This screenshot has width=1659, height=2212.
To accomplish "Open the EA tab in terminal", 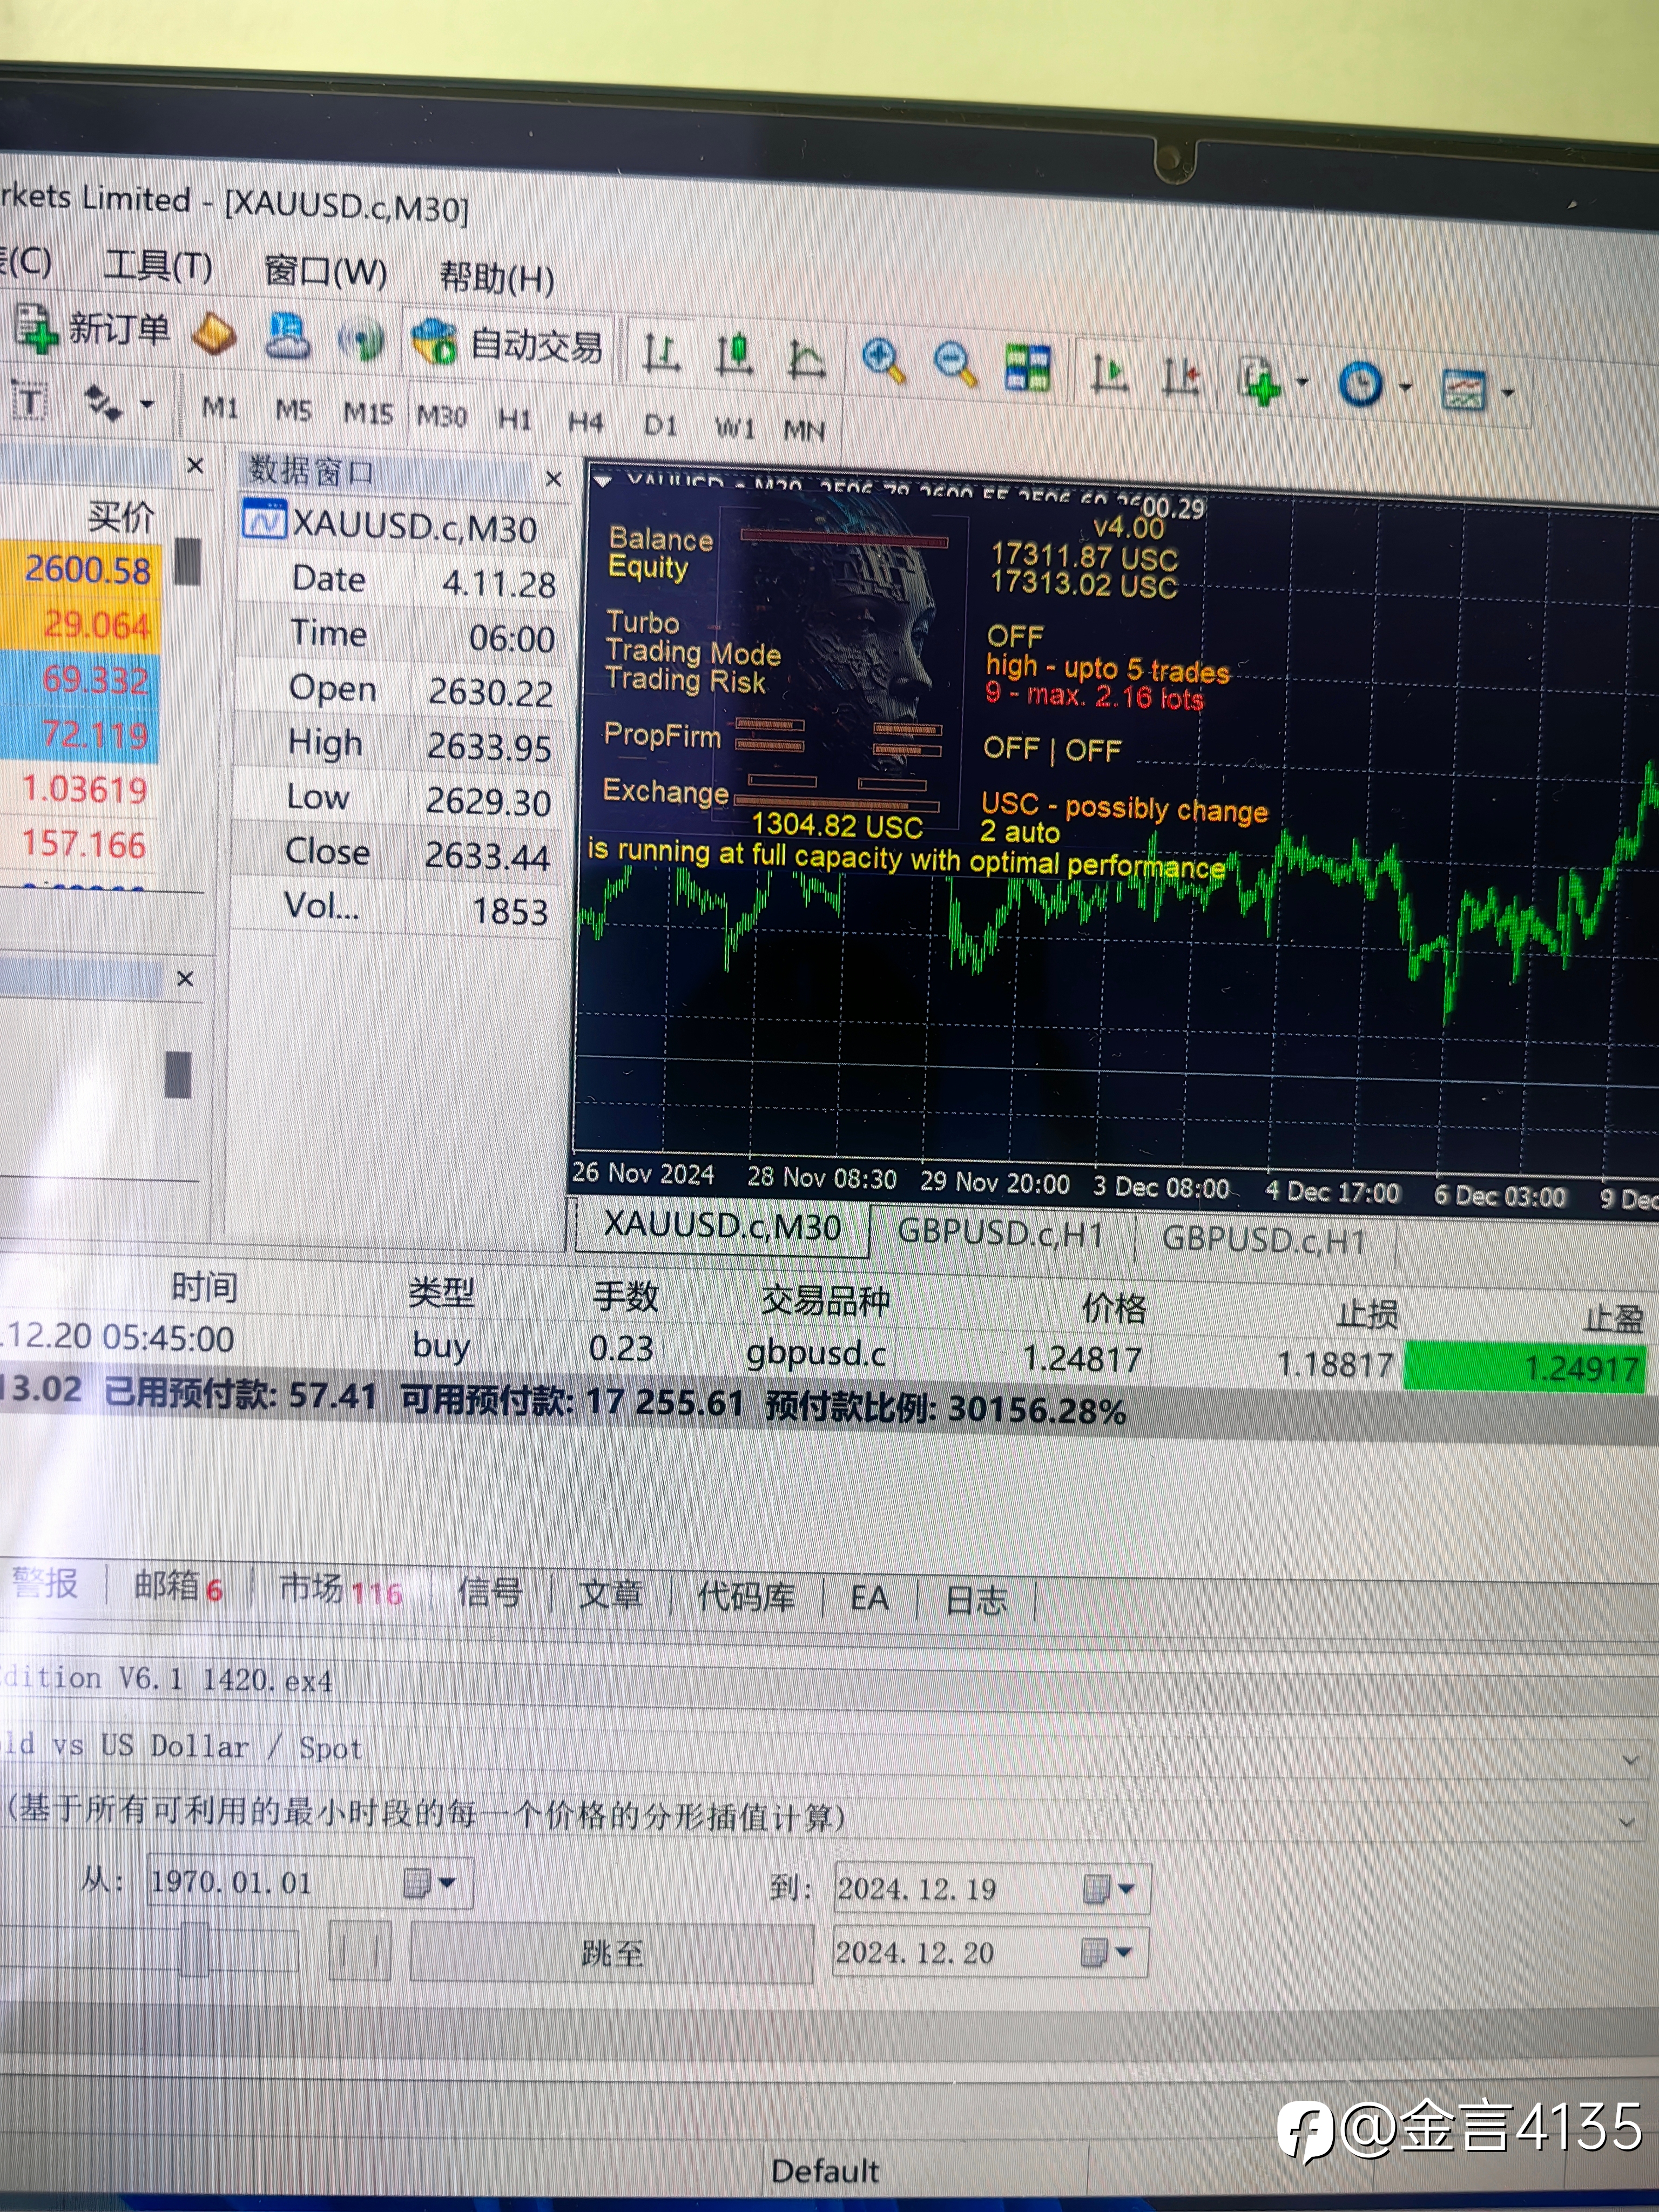I will pos(869,1599).
